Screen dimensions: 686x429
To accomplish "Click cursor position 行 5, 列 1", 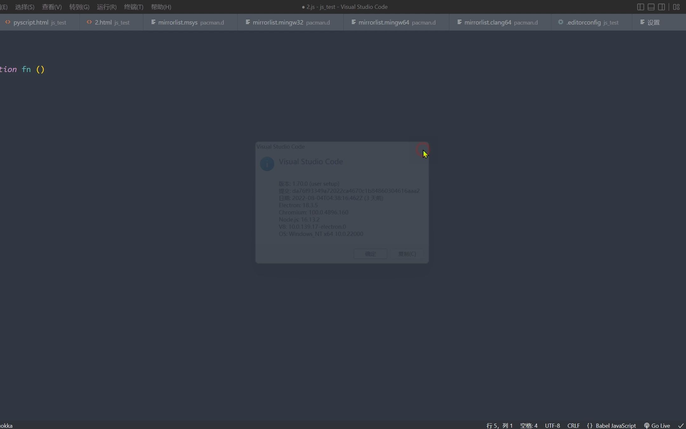I will coord(499,426).
